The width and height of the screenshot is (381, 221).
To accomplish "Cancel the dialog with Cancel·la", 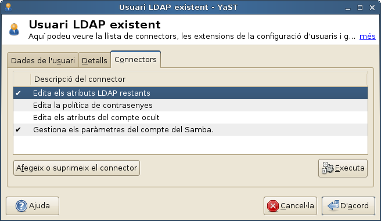I will (x=290, y=206).
